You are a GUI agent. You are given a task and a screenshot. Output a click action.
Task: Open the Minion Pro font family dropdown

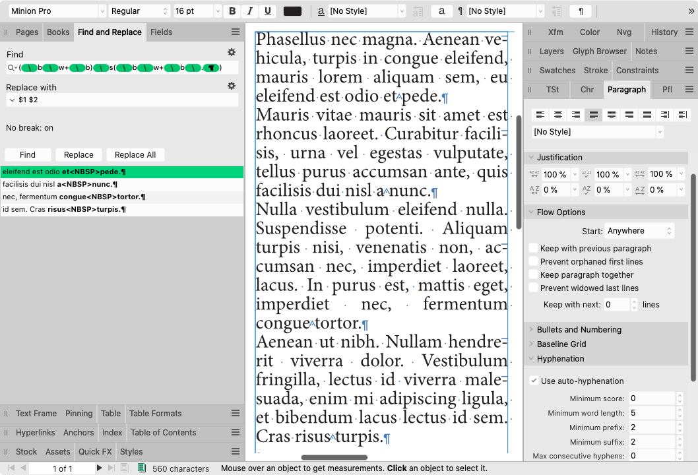(x=56, y=11)
